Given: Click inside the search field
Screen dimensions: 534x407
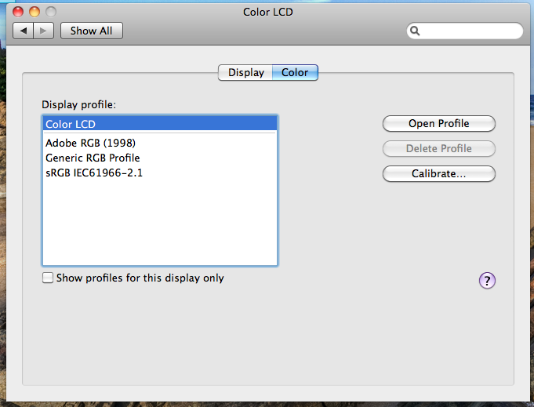Looking at the screenshot, I should 470,31.
